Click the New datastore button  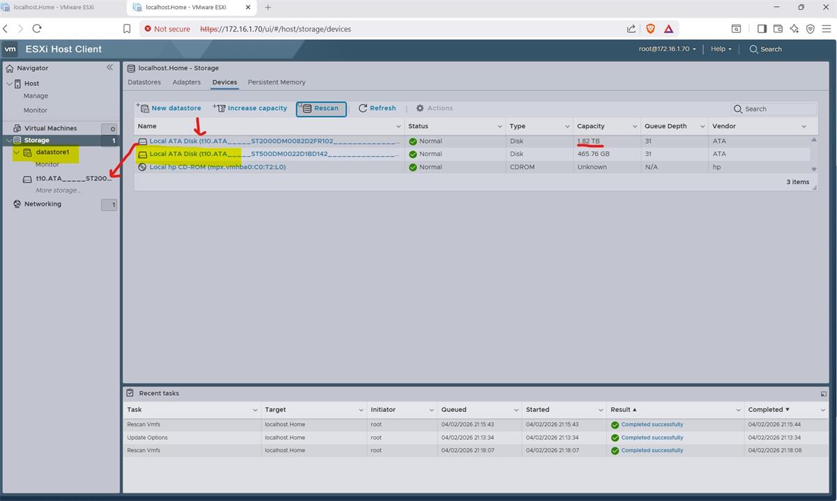tap(168, 108)
